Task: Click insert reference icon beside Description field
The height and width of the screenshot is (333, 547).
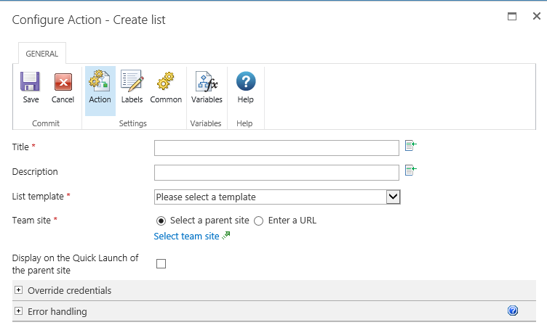Action: [x=411, y=170]
